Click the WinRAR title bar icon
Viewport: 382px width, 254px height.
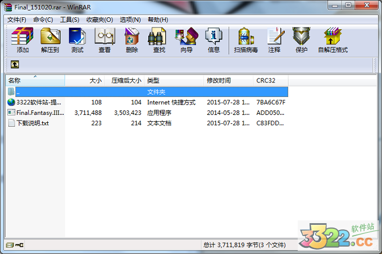[x=8, y=7]
